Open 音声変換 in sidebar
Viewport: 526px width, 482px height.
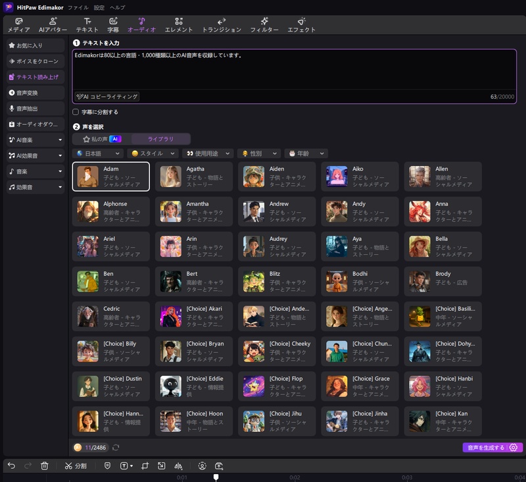[x=36, y=93]
